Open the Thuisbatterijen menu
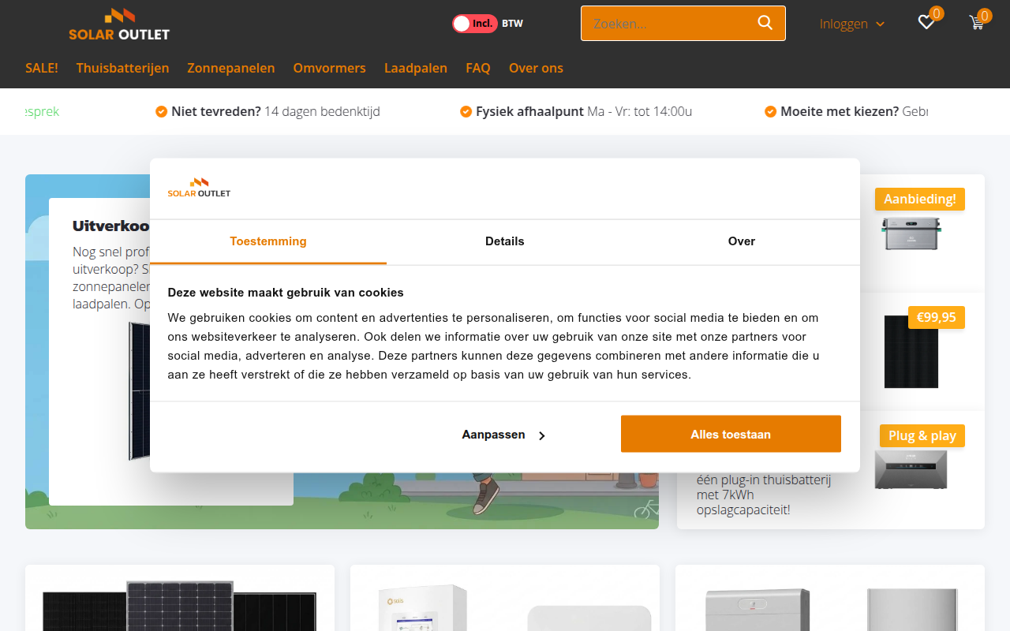Screen dimensions: 1010x631 [122, 68]
